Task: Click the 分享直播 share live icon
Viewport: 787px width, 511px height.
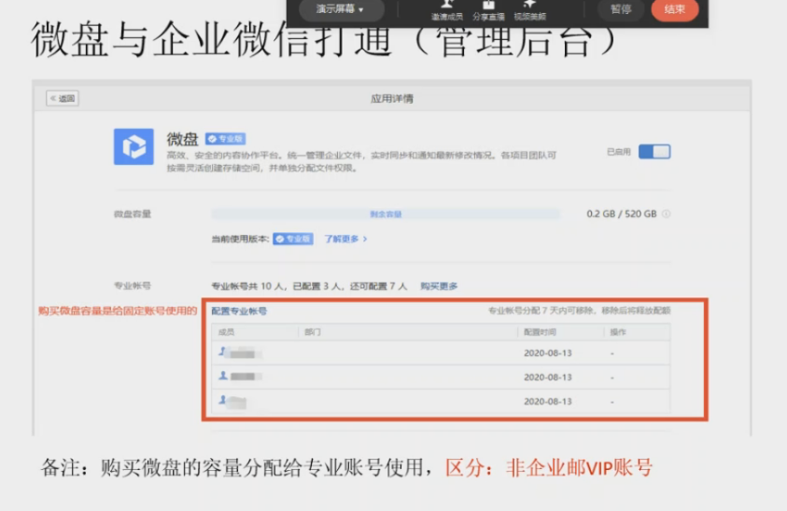Action: [x=487, y=5]
